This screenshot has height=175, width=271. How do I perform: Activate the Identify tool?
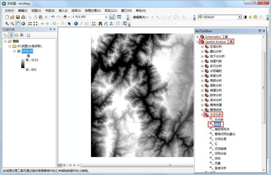tap(76, 24)
